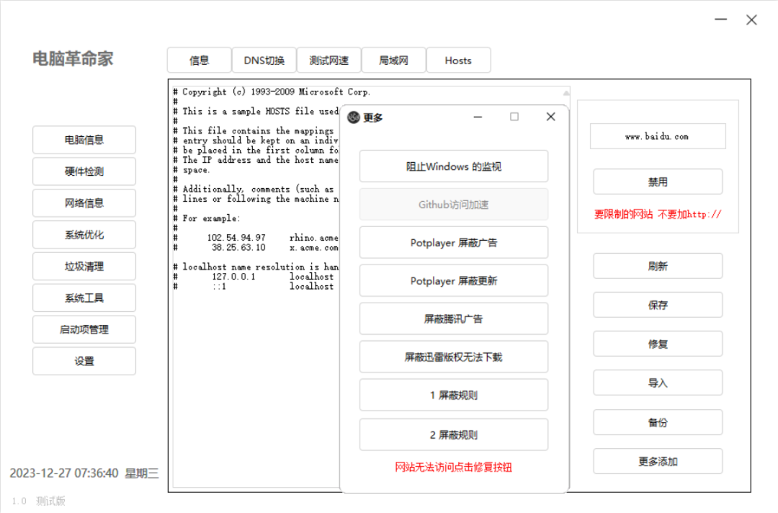Screen dimensions: 778x513
Task: Click the 屏蔽迅雷版权无法下载 button
Action: coord(454,357)
